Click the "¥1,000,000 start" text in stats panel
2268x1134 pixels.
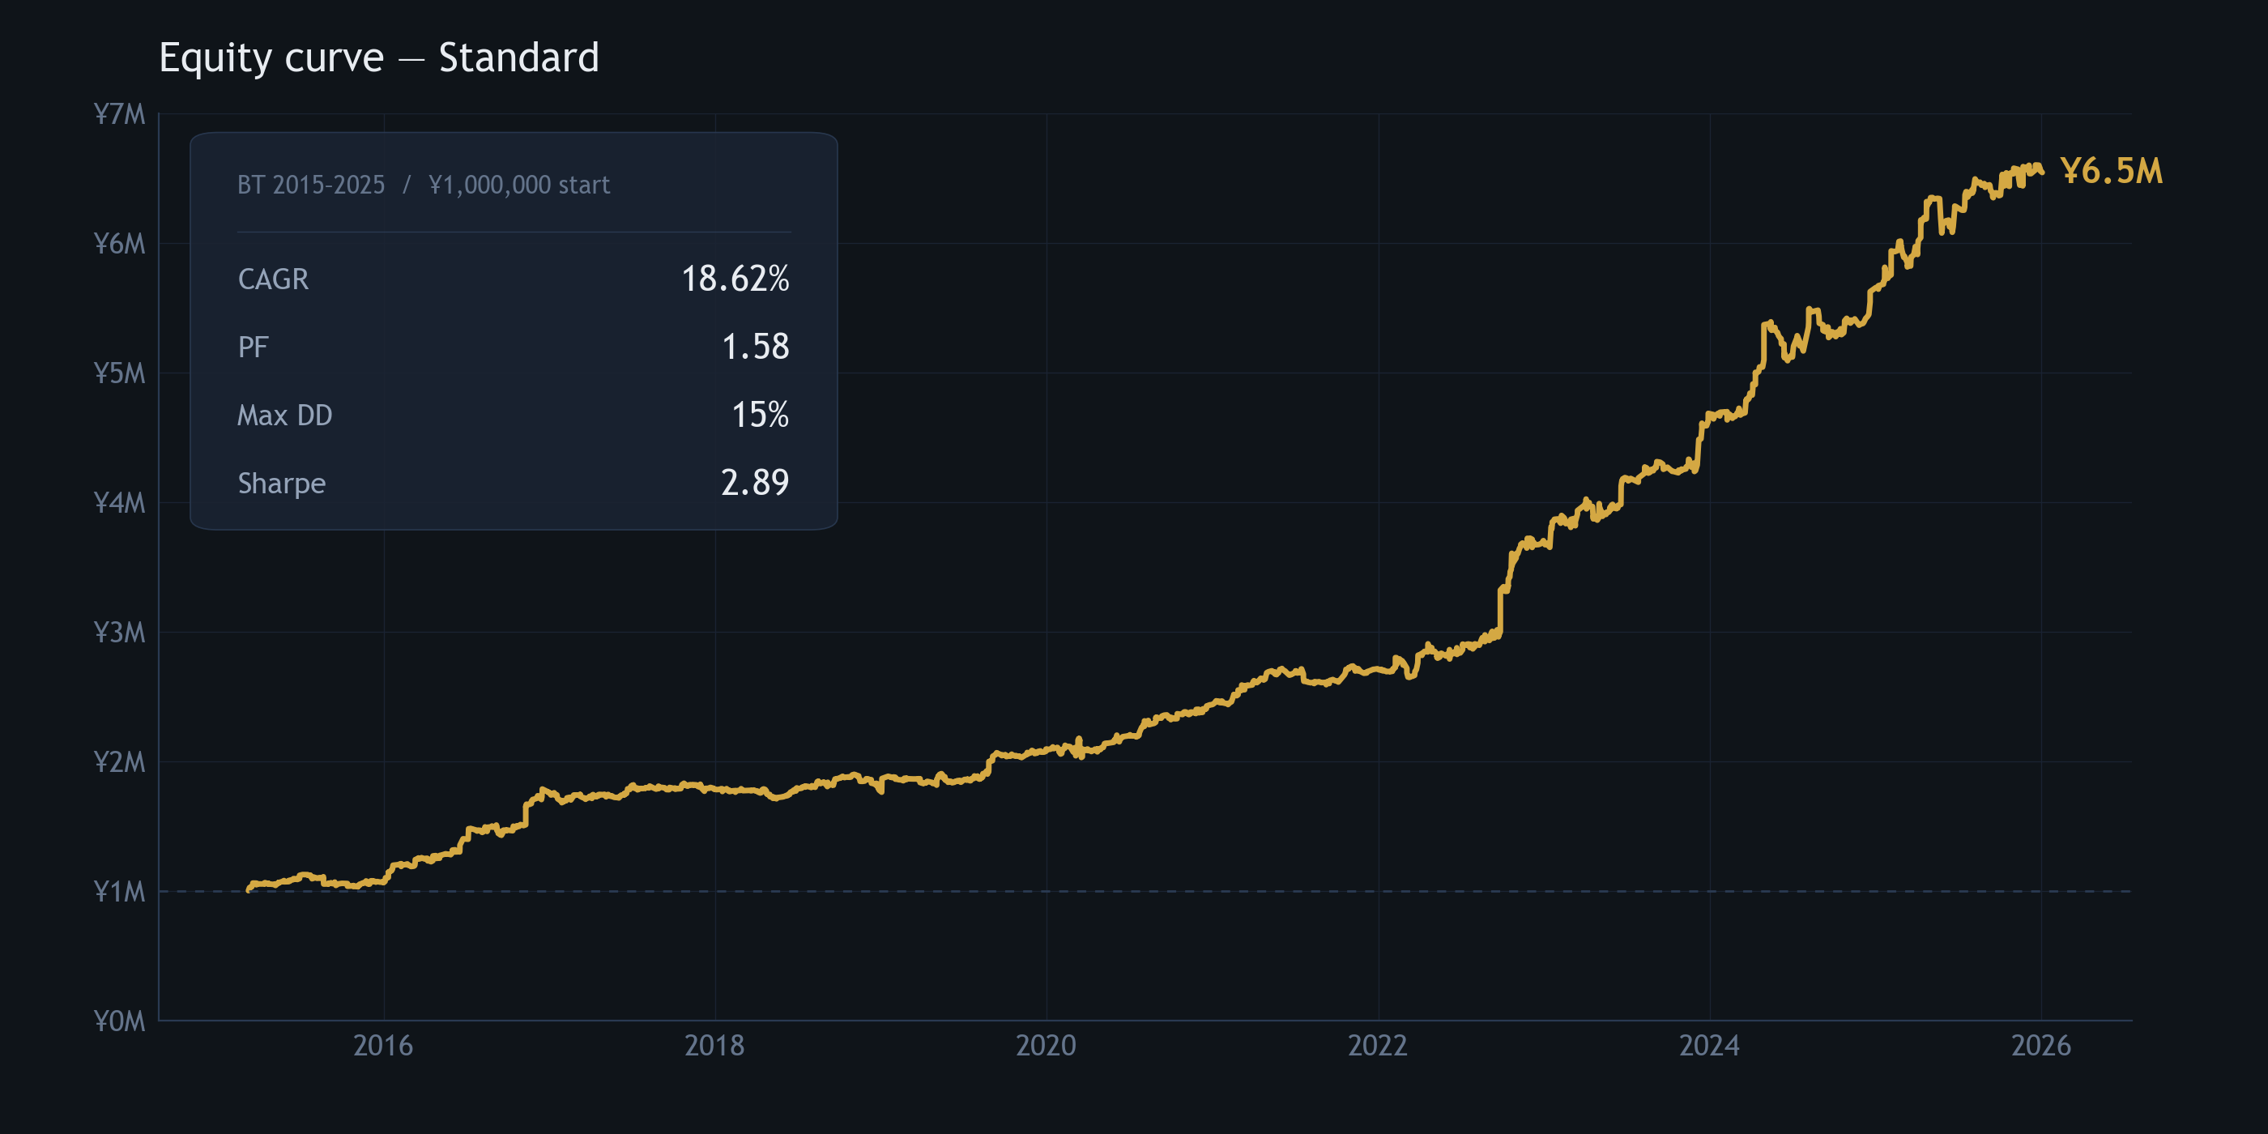click(518, 185)
